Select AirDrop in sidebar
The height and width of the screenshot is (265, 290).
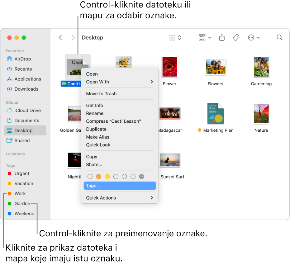(x=25, y=59)
